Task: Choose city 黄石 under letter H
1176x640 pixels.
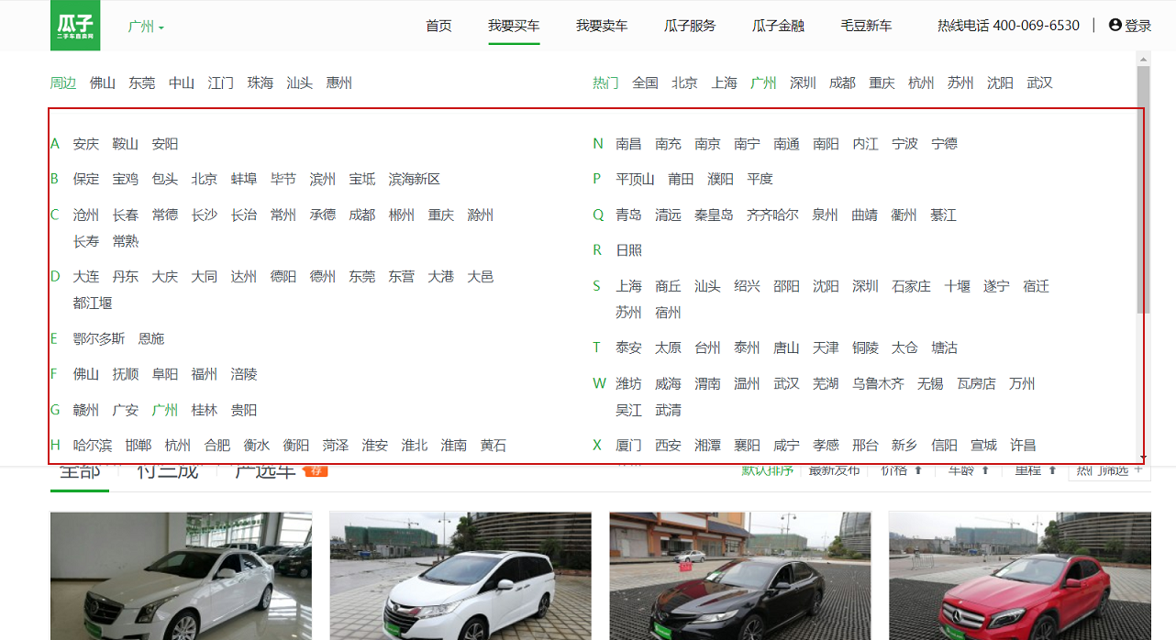Action: pos(494,446)
